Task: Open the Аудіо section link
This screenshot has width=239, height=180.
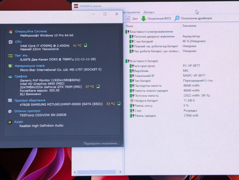Action: tap(19, 122)
